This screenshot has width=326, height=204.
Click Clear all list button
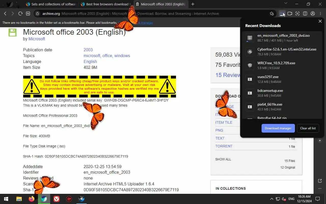click(x=308, y=128)
